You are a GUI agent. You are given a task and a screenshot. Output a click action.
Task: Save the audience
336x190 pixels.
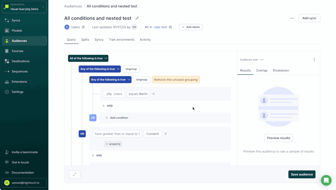[302, 174]
